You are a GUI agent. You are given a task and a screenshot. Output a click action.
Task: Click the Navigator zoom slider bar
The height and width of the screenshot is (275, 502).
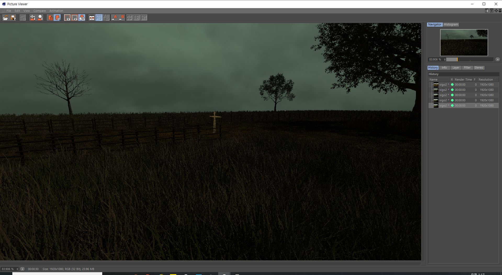tap(470, 59)
